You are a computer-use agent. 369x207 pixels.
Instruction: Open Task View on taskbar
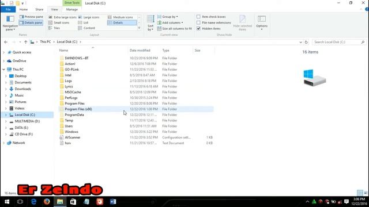[20, 202]
